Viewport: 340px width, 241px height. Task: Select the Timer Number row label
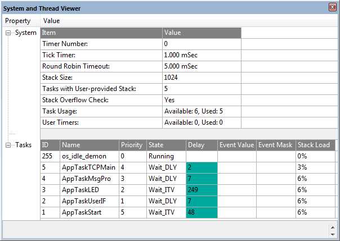click(65, 44)
